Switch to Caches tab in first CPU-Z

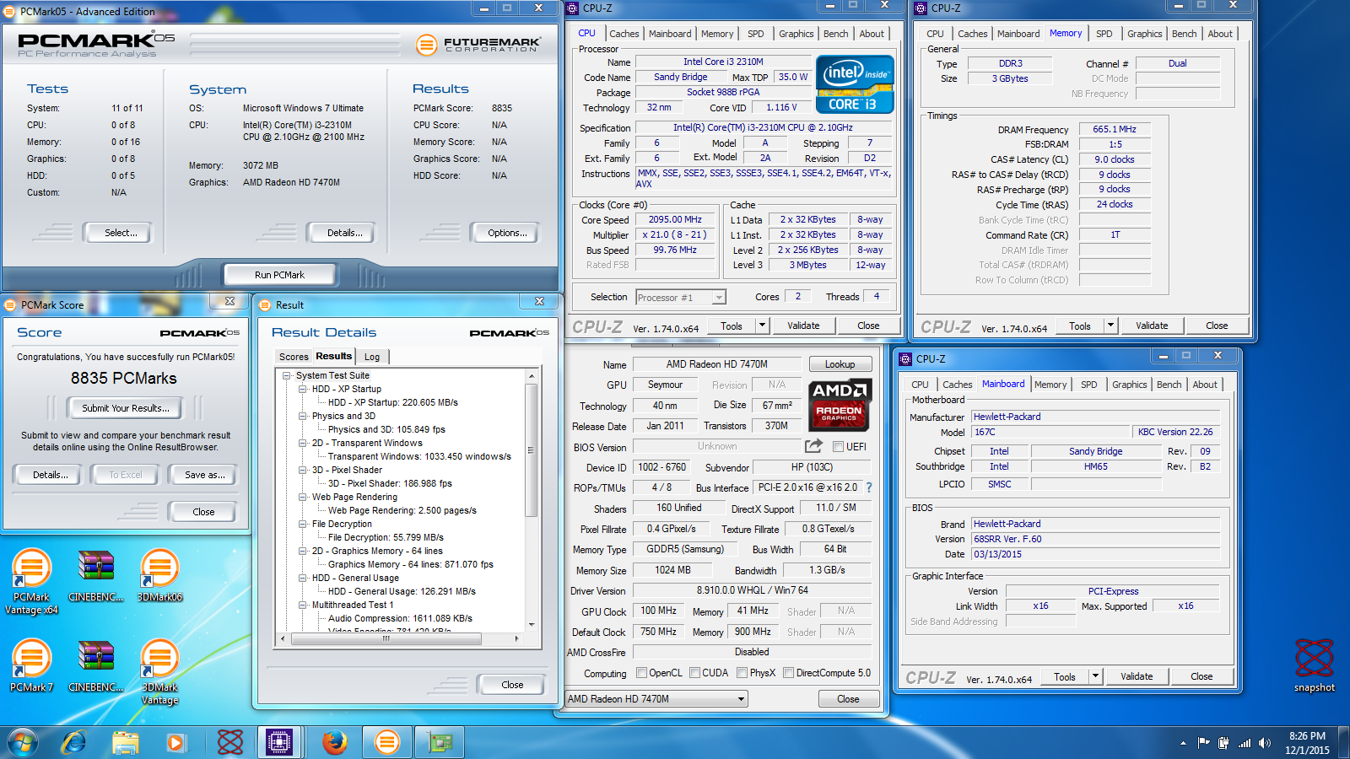click(x=624, y=34)
